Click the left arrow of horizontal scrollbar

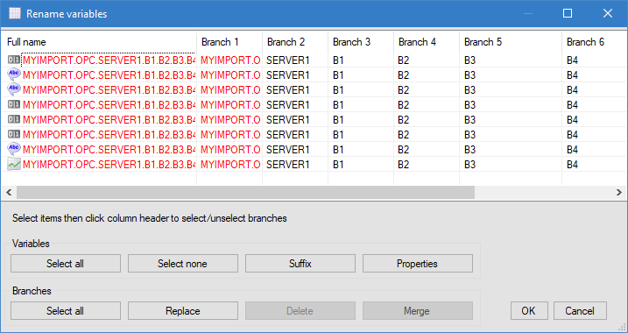(x=9, y=193)
